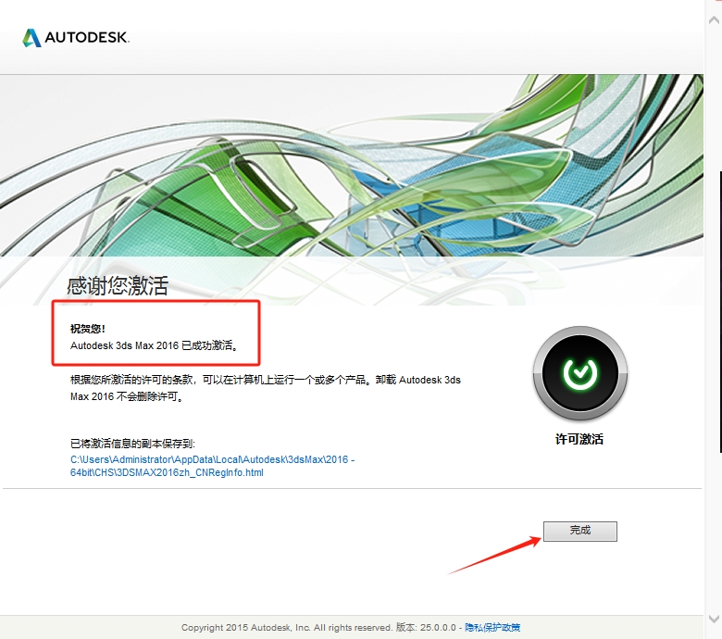The width and height of the screenshot is (722, 639).
Task: Click the 完成 button to finish activation
Action: 579,532
